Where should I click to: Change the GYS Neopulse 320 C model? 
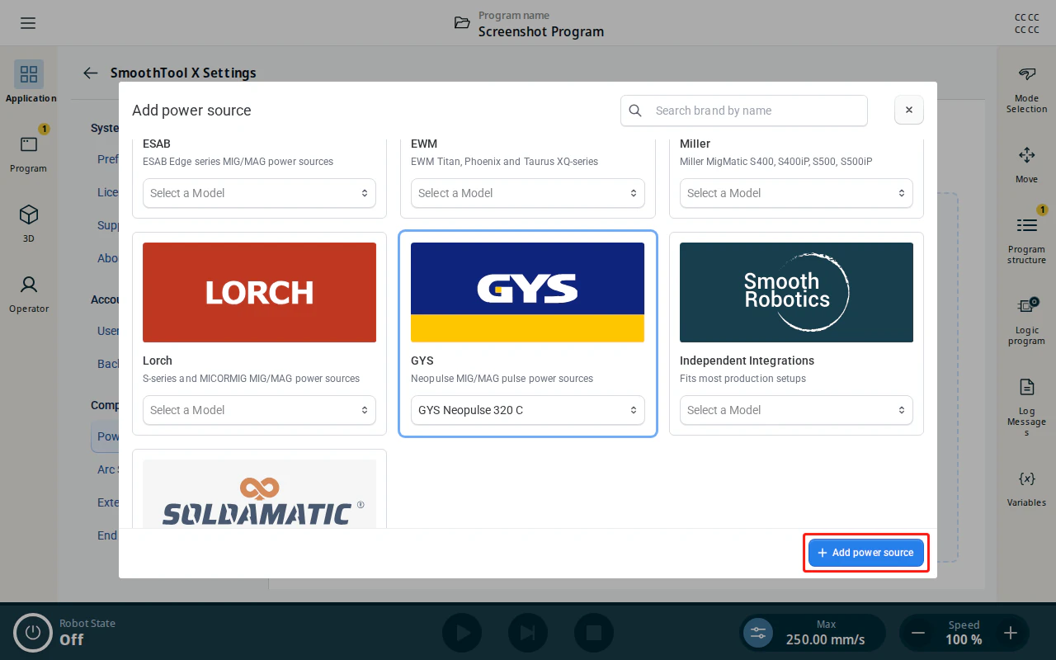coord(527,410)
